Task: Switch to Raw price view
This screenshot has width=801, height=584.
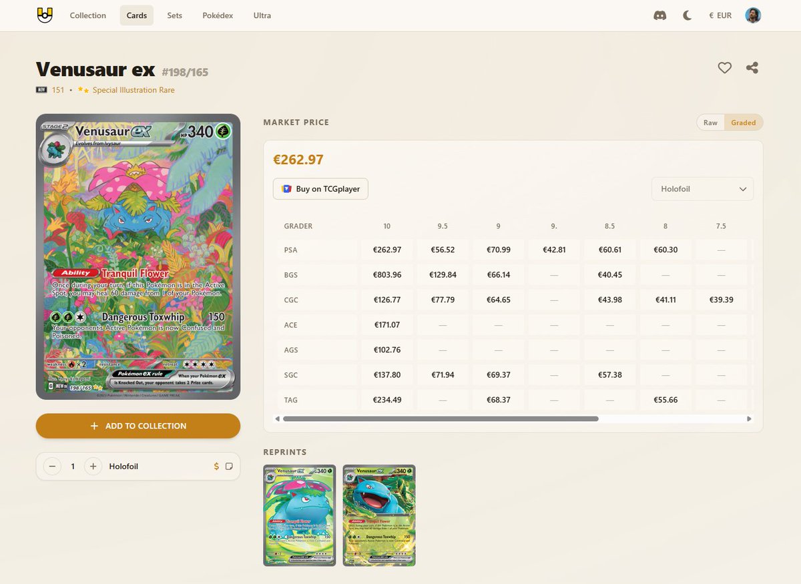Action: click(x=710, y=122)
